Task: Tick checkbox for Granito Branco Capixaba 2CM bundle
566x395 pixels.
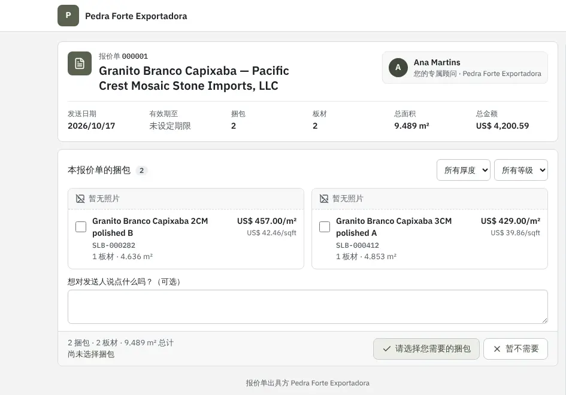Action: point(81,227)
